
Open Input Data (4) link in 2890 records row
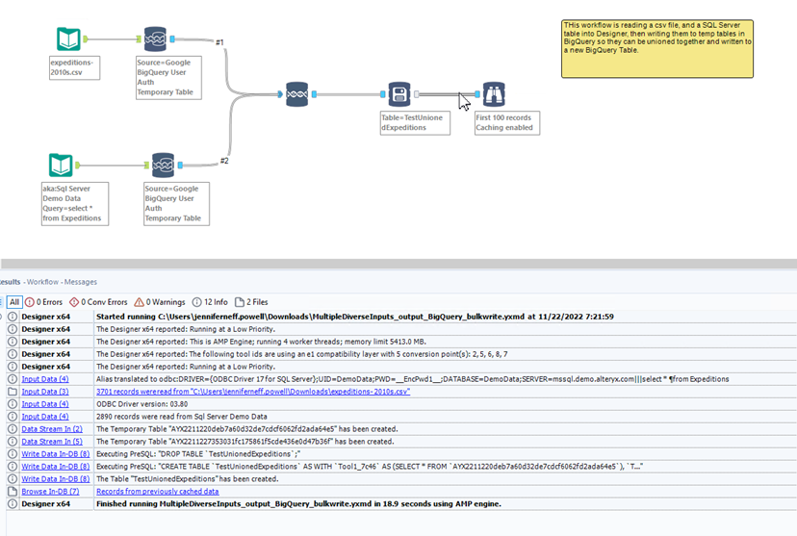pyautogui.click(x=44, y=417)
